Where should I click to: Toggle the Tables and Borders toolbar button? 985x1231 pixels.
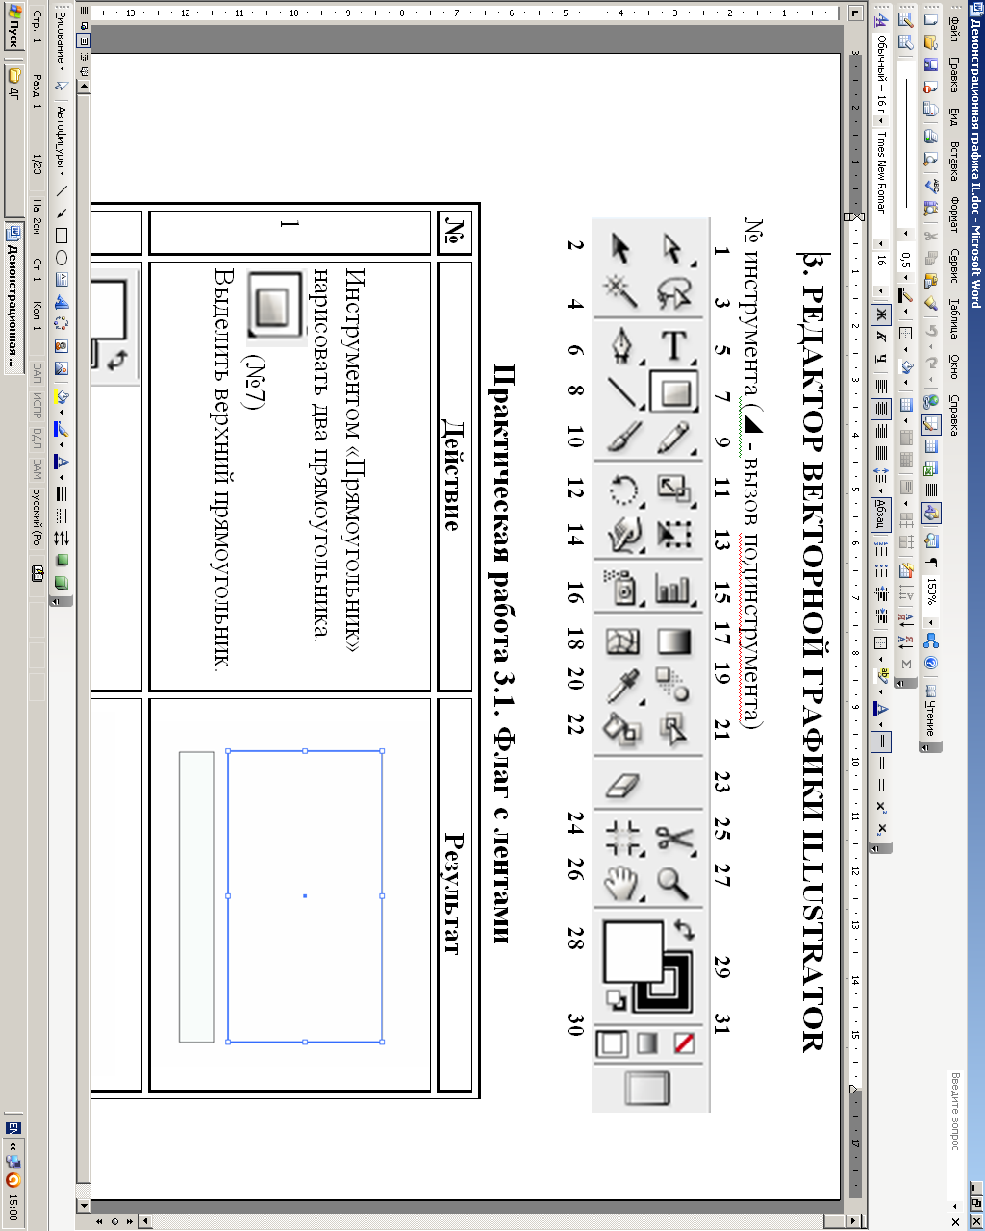(931, 424)
